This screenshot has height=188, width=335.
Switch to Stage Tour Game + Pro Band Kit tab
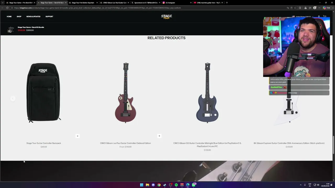(20, 3)
